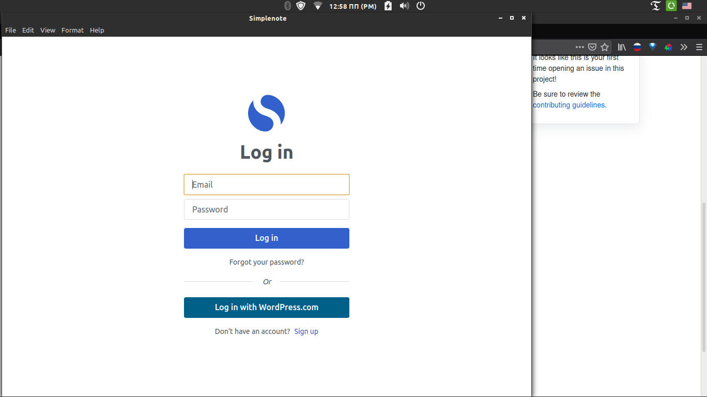
Task: Save page to Pocket in Firefox
Action: [592, 47]
